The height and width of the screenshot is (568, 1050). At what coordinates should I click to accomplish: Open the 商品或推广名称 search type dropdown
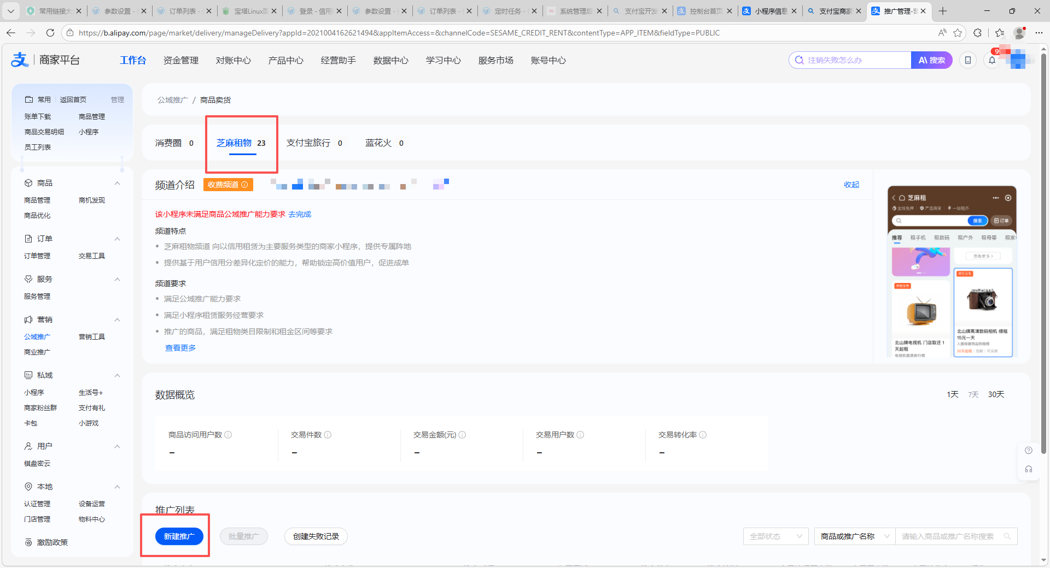[x=854, y=536]
